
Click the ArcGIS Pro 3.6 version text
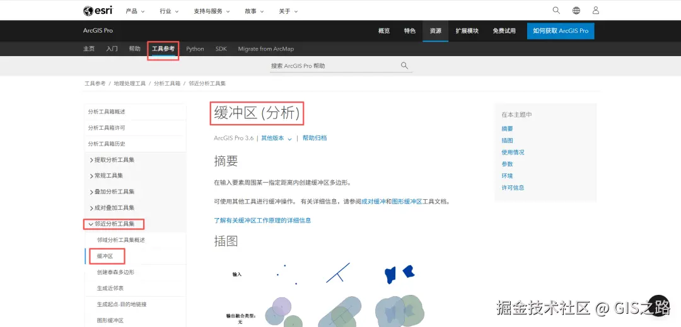click(234, 138)
